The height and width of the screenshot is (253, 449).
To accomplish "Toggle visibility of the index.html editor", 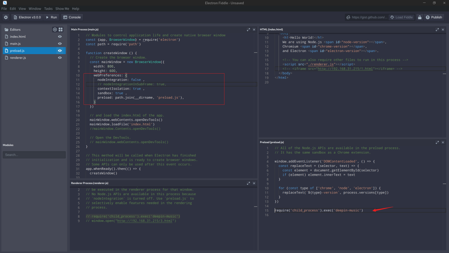I will pos(60,37).
